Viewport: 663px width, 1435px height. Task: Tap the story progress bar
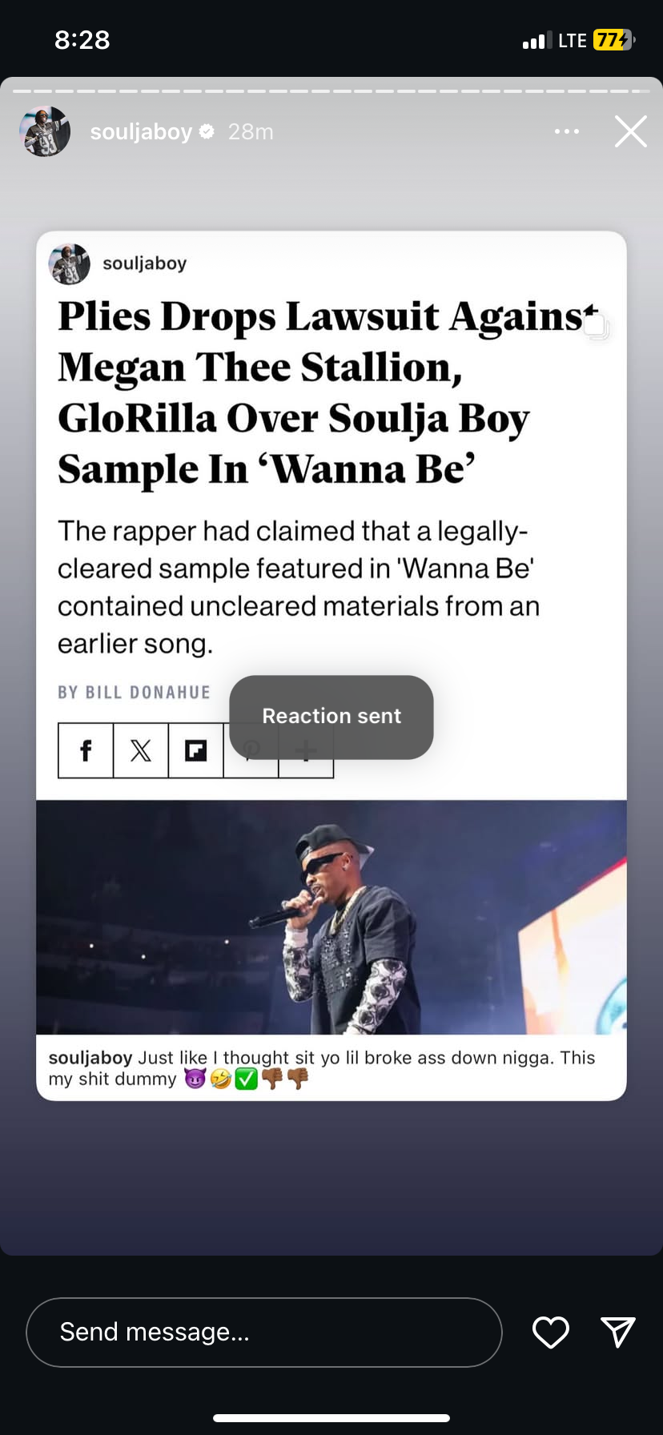[331, 90]
